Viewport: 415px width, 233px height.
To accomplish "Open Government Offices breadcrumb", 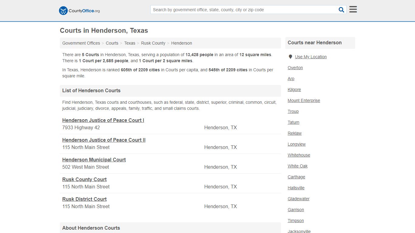I will pyautogui.click(x=81, y=43).
